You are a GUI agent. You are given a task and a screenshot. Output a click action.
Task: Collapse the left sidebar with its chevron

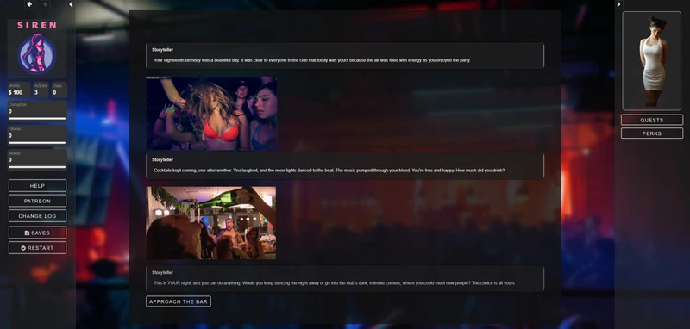coord(72,4)
